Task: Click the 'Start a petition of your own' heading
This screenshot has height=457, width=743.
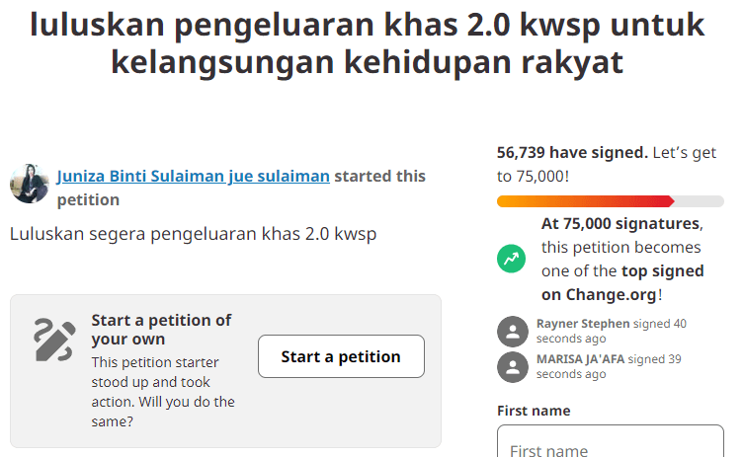Action: (x=161, y=330)
